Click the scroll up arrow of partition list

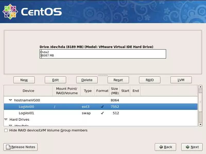(x=200, y=87)
